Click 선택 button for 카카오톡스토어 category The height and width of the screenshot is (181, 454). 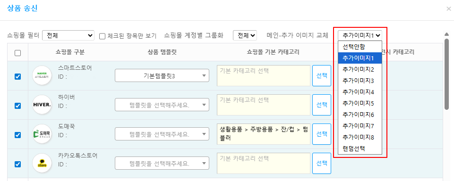click(322, 163)
